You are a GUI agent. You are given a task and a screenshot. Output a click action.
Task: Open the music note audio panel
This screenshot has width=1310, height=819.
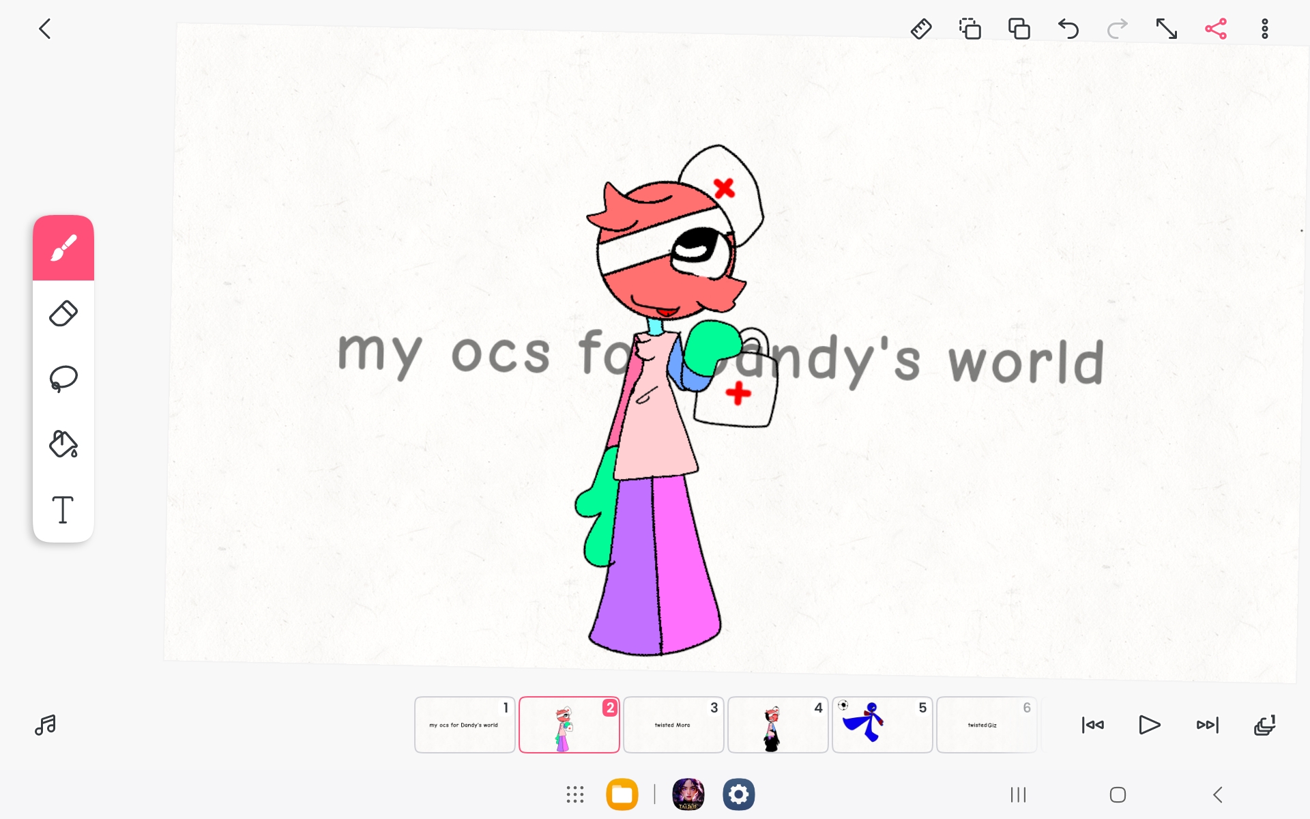point(45,725)
